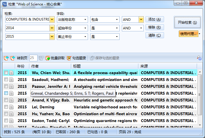Check the box for Lei, Deming record
Image resolution: width=205 pixels, height=138 pixels.
6,107
